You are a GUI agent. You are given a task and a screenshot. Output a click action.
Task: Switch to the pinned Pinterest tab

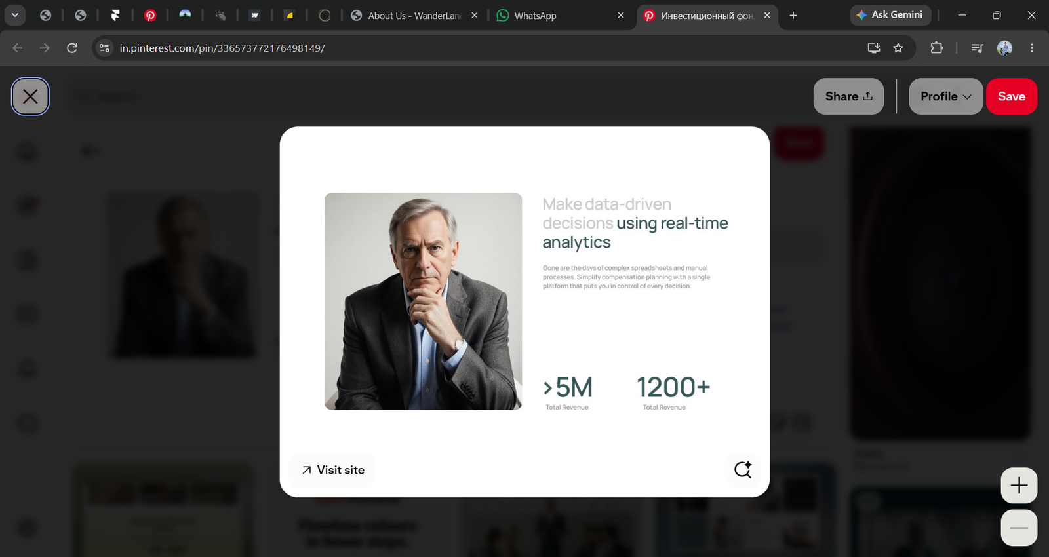(x=150, y=15)
